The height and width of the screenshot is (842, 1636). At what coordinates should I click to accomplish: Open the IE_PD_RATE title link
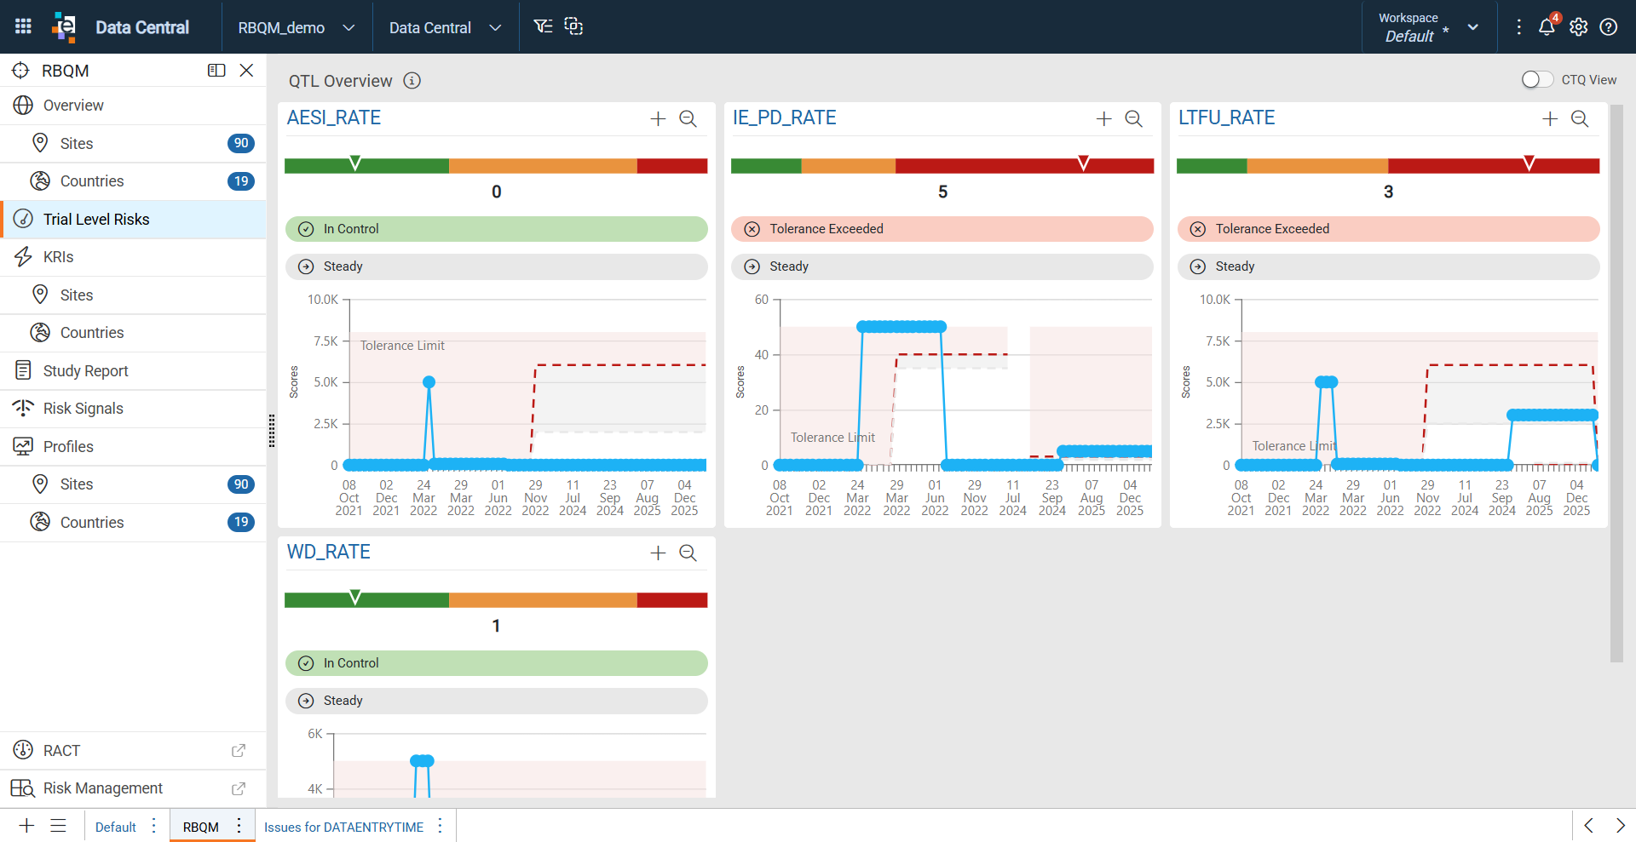point(785,118)
